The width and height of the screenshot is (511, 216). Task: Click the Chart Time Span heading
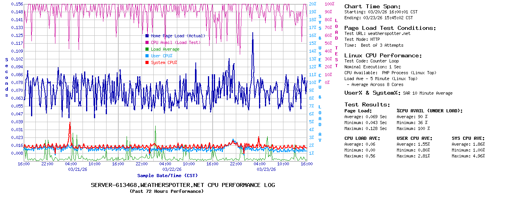(372, 6)
